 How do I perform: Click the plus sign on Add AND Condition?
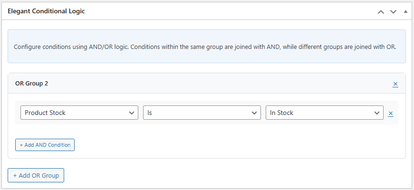21,145
